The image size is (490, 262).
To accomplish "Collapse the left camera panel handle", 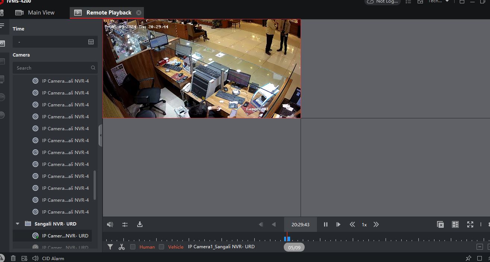I will [x=100, y=135].
